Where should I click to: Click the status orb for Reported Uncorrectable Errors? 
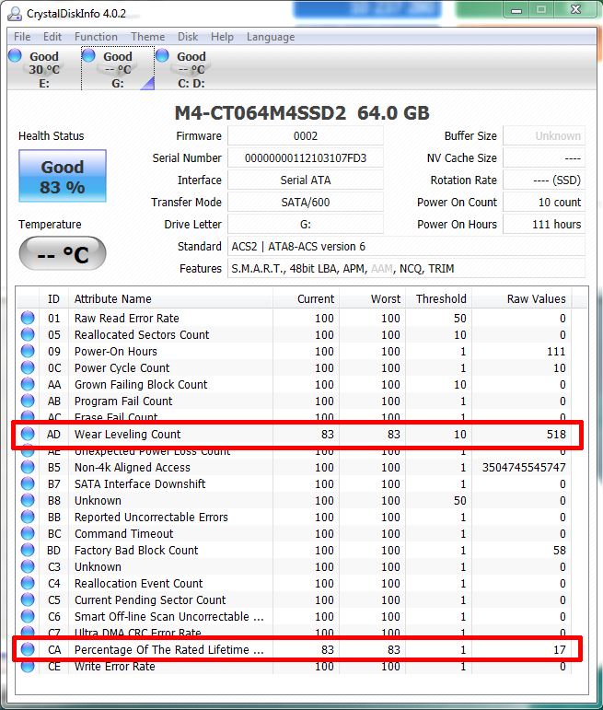coord(28,517)
